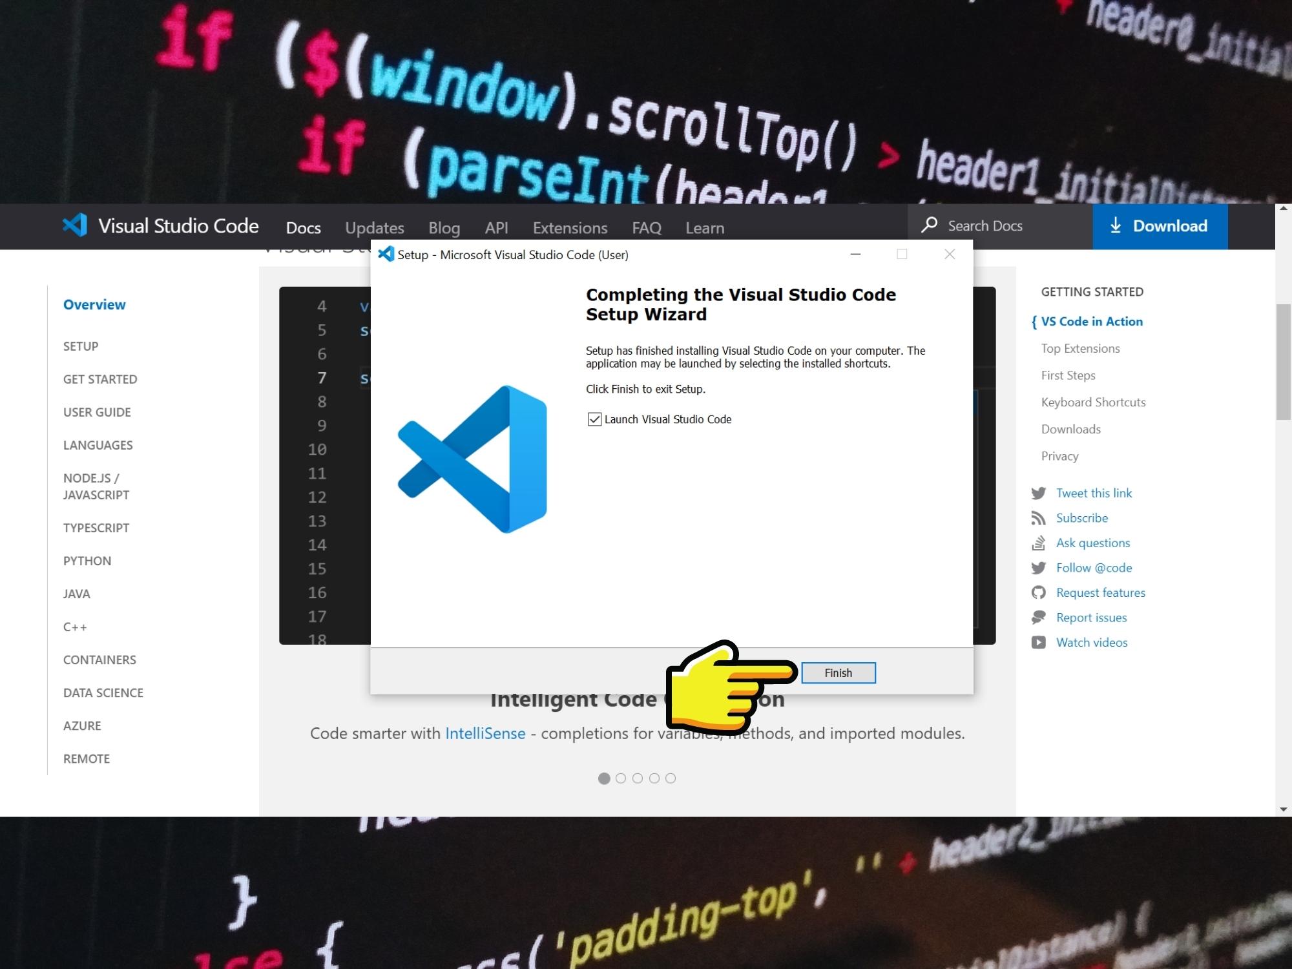Jump to Keyboard Shortcuts section

[x=1094, y=402]
